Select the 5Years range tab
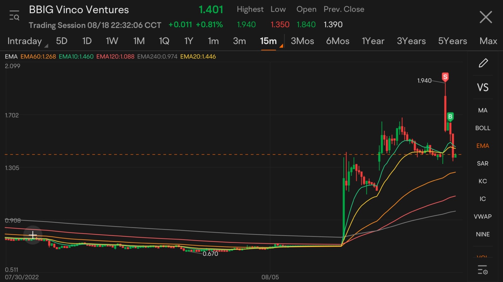Image resolution: width=503 pixels, height=282 pixels. [x=453, y=41]
